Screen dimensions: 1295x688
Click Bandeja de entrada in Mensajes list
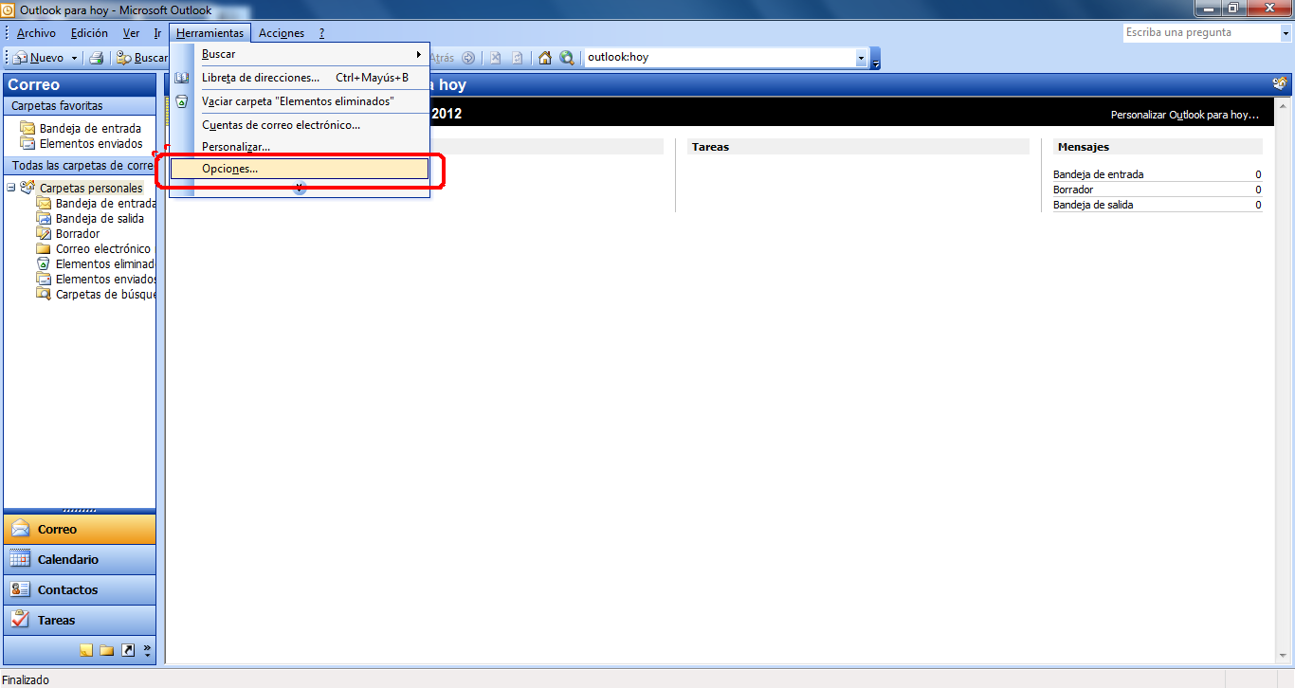(1098, 174)
